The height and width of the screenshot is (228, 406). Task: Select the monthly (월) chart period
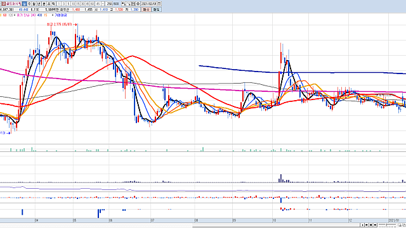[34, 4]
